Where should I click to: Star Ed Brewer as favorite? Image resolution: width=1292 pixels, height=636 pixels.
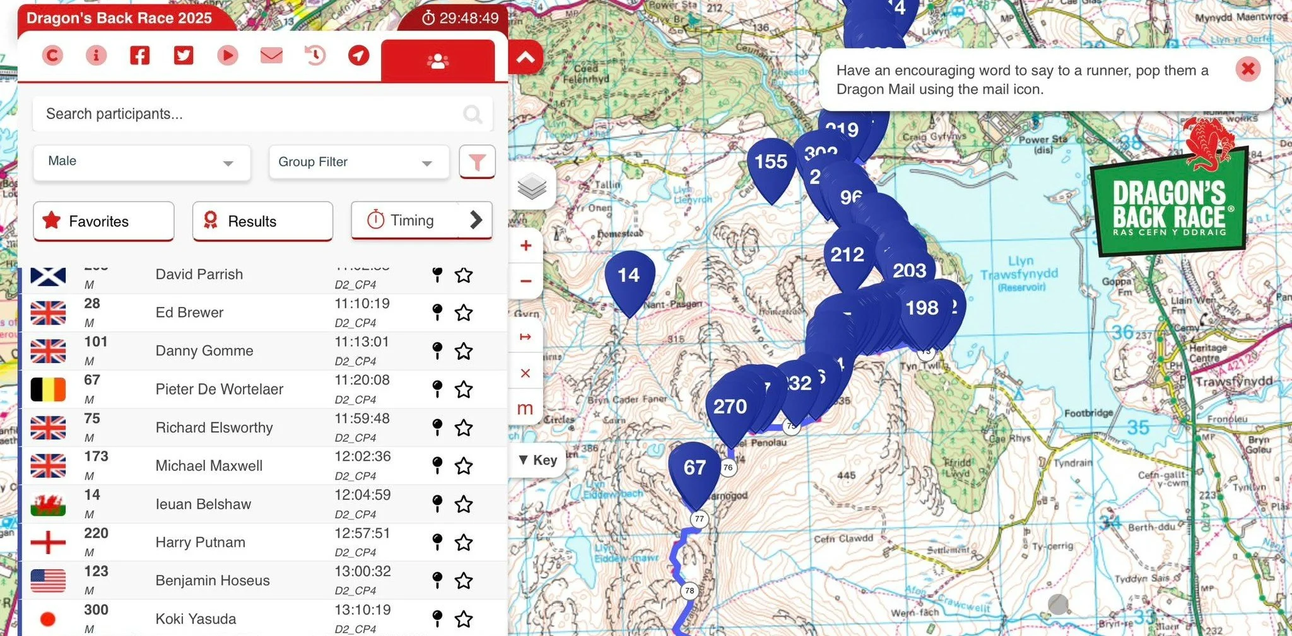coord(464,312)
